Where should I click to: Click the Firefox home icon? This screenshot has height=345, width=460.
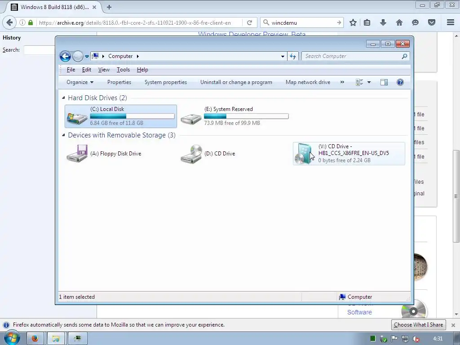click(x=399, y=22)
